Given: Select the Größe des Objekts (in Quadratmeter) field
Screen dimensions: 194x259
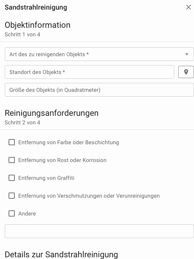Looking at the screenshot, I should pos(99,90).
